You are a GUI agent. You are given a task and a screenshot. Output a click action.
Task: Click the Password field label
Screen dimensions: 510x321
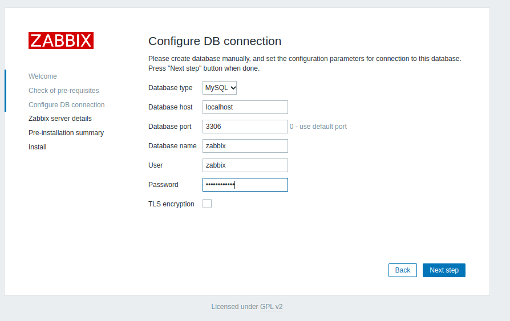point(163,185)
